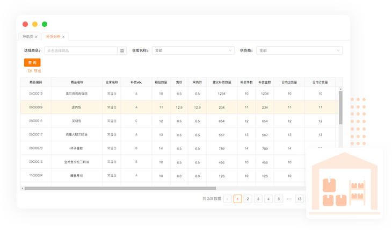Image resolution: width=392 pixels, height=230 pixels.
Task: Select product code 09000018
Action: pyautogui.click(x=36, y=162)
